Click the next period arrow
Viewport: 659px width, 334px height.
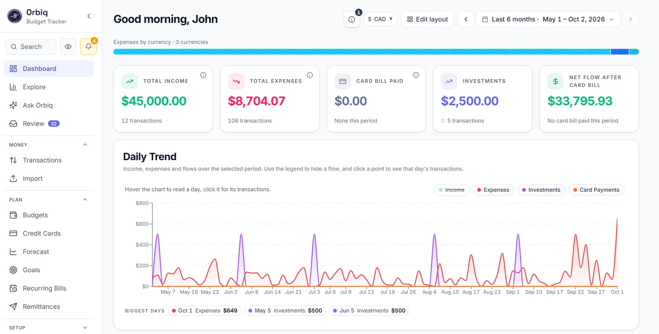[x=631, y=19]
